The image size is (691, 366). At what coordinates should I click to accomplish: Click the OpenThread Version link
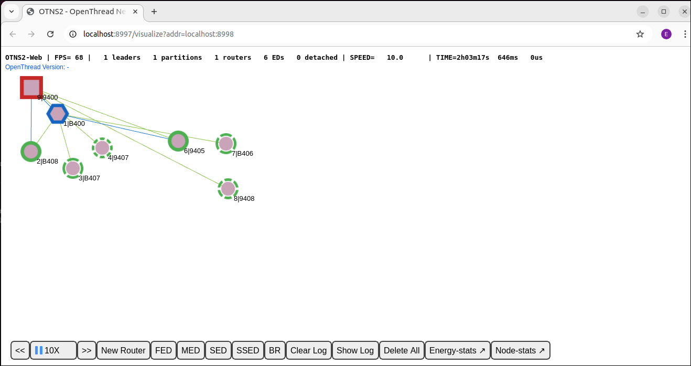coord(37,67)
